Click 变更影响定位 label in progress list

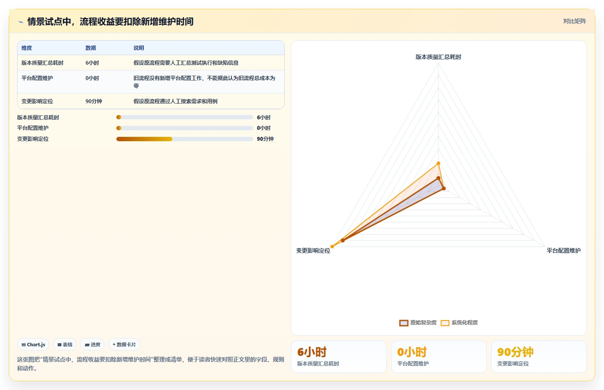[x=33, y=139]
